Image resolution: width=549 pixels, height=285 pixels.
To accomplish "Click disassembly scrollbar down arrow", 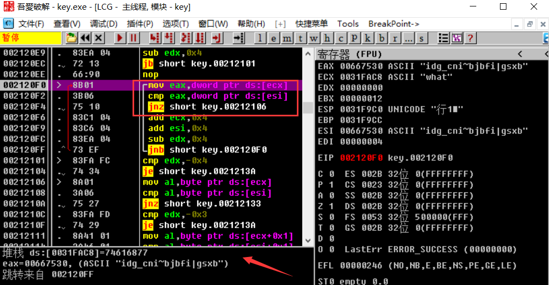I will (x=308, y=240).
